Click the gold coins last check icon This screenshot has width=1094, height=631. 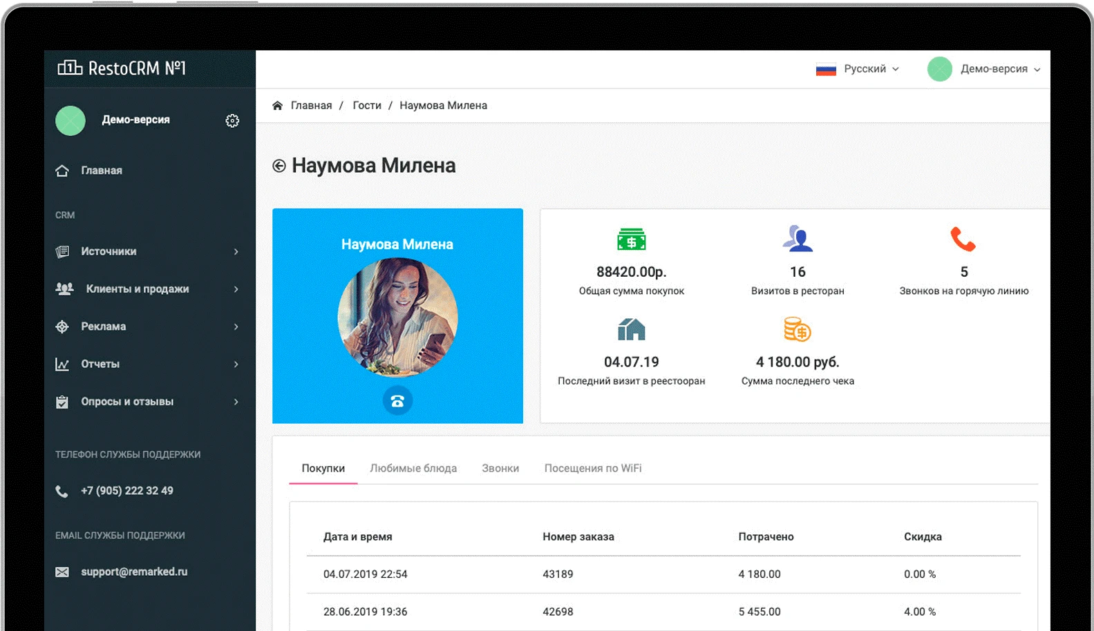click(797, 329)
